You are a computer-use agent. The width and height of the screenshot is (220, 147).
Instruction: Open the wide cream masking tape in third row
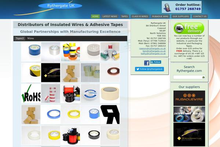(110, 94)
